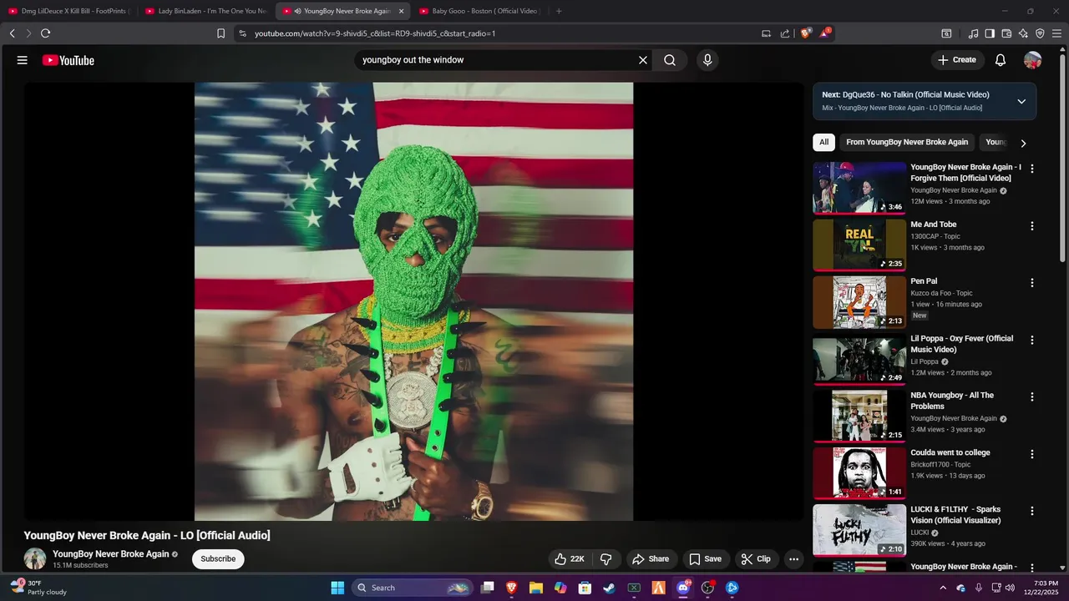Open Brave VPN shield icon

1040,33
